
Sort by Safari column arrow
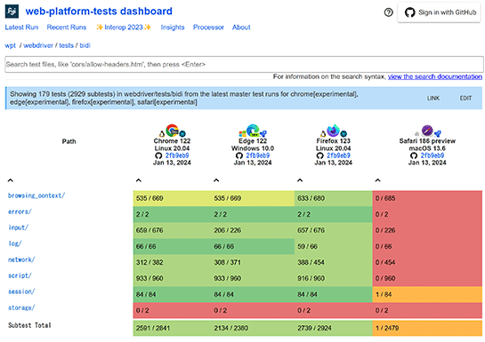click(378, 180)
